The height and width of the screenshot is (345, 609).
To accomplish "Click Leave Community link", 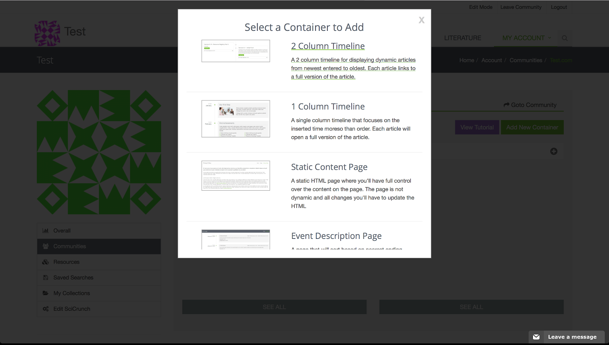I will [x=521, y=7].
